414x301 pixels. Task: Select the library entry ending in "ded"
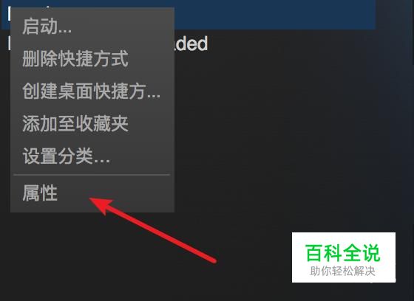(191, 44)
